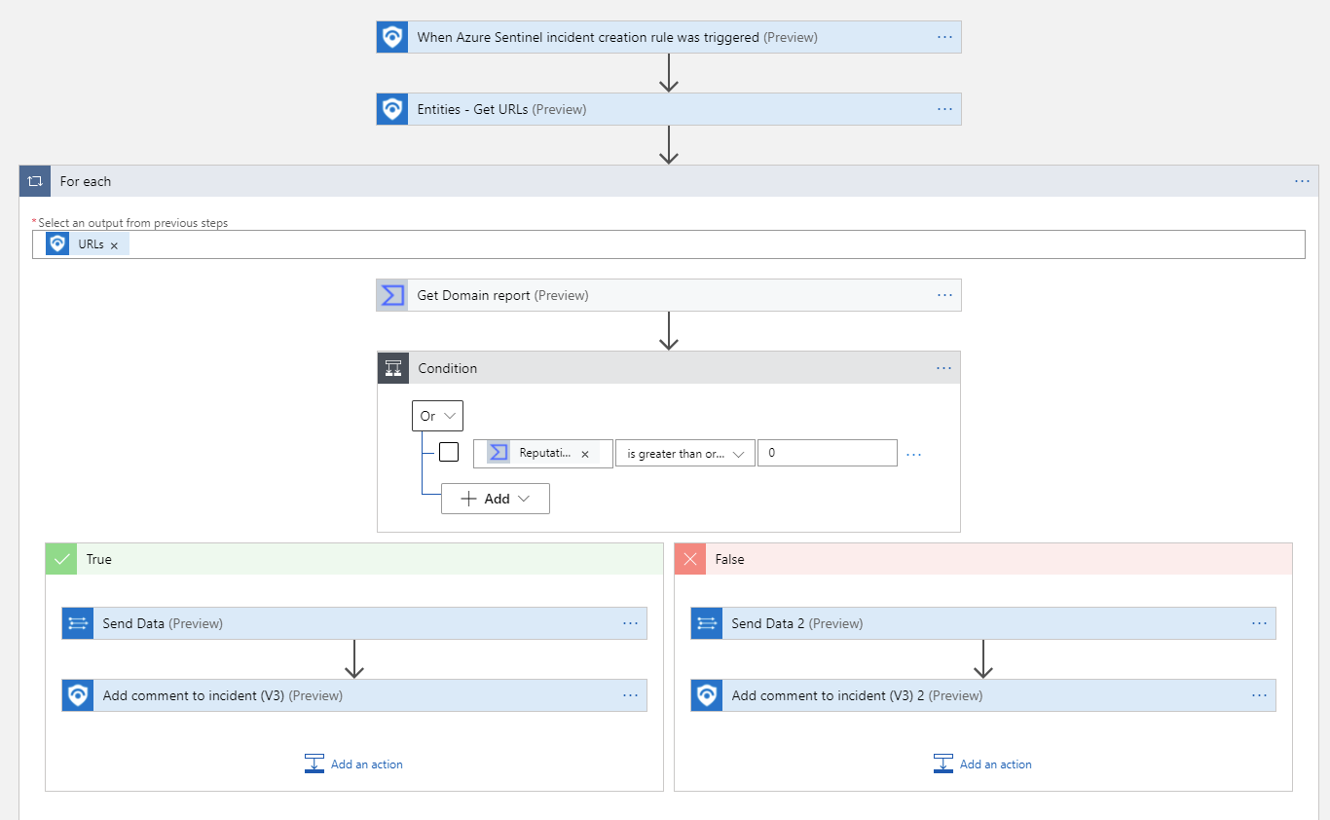Click arrow between trigger and Entities - Get URLs

(668, 73)
